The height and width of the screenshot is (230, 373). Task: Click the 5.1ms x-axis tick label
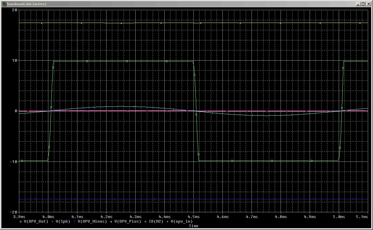coord(363,217)
